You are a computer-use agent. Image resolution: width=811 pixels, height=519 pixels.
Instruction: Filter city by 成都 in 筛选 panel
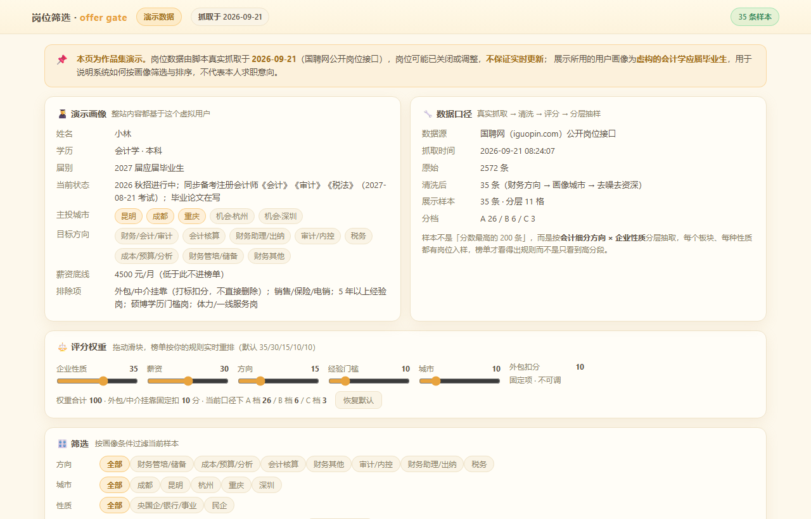tap(145, 485)
